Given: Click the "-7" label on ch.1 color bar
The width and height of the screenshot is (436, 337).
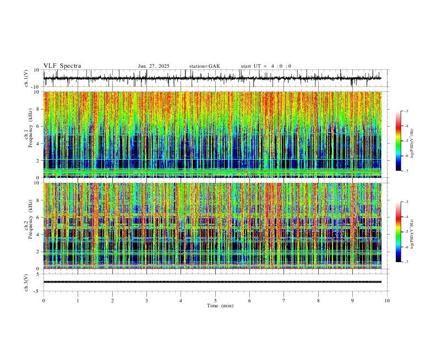Looking at the screenshot, I should pos(406,171).
